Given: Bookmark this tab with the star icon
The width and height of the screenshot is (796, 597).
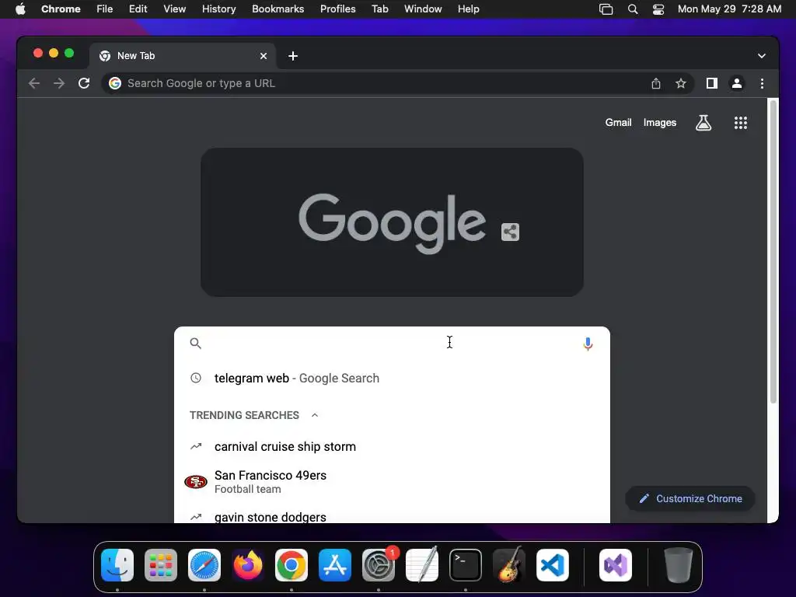Looking at the screenshot, I should pos(681,83).
